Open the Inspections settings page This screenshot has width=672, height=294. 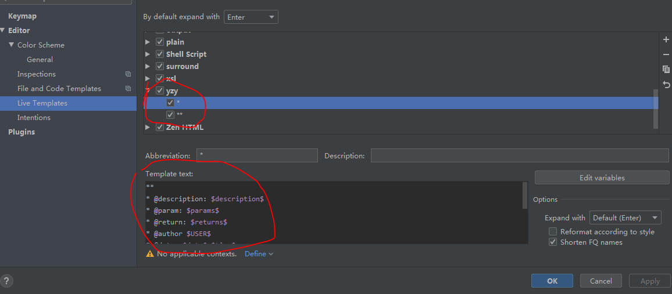point(37,74)
